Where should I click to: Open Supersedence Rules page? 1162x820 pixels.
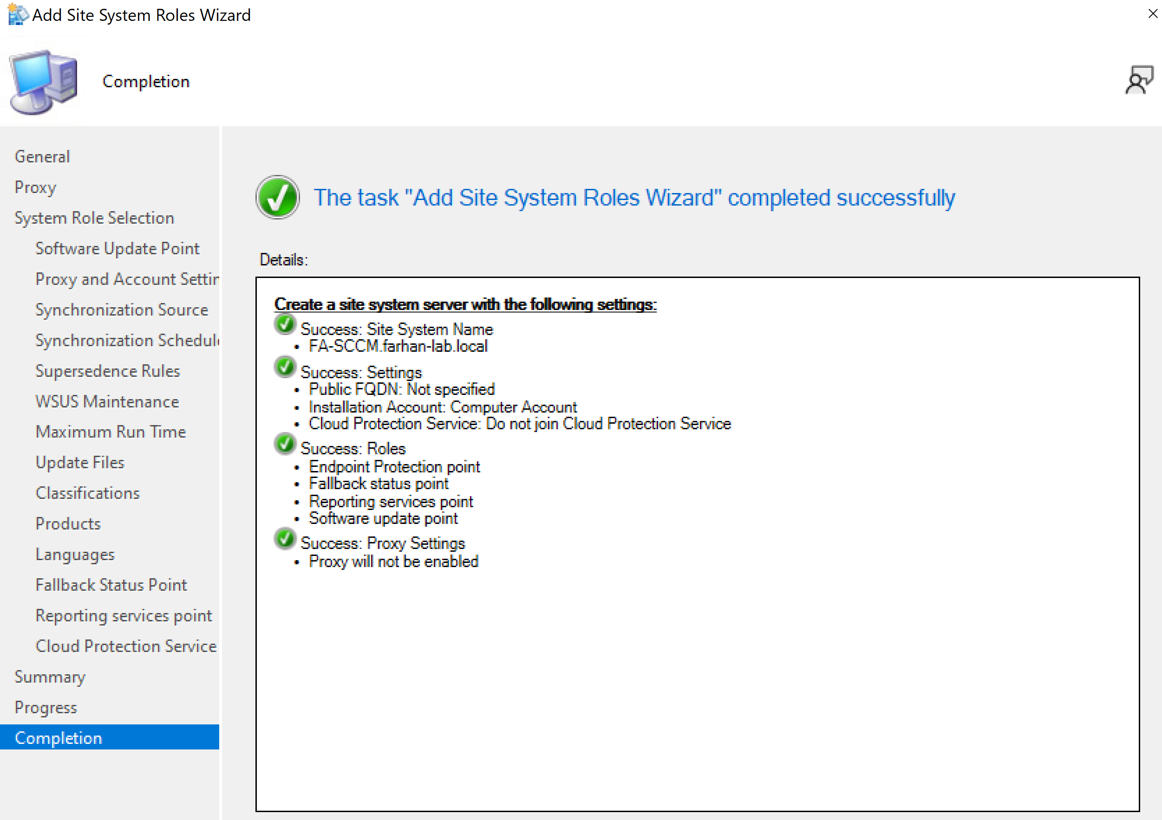click(108, 371)
